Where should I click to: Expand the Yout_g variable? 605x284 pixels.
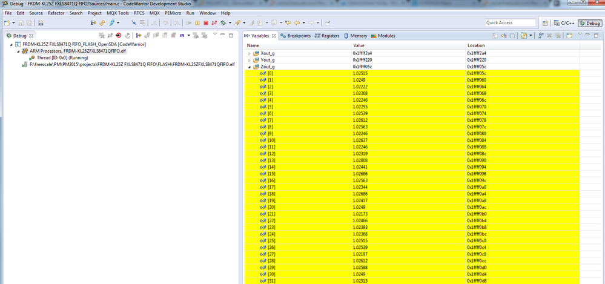coord(250,60)
